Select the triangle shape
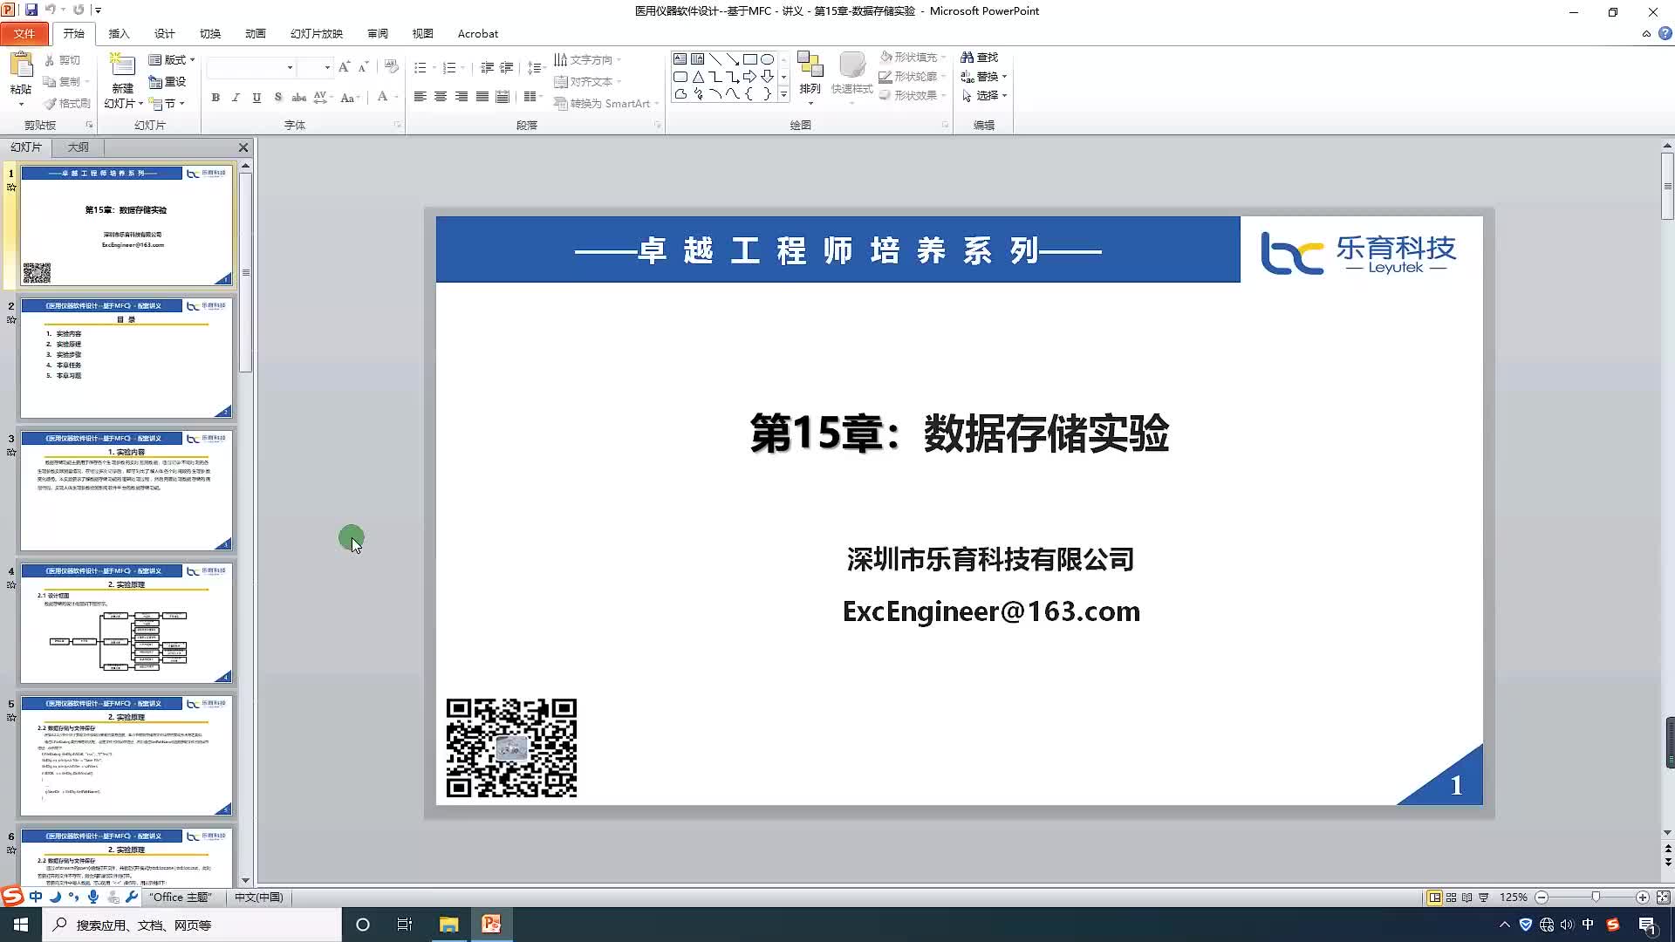The image size is (1675, 942). tap(697, 77)
